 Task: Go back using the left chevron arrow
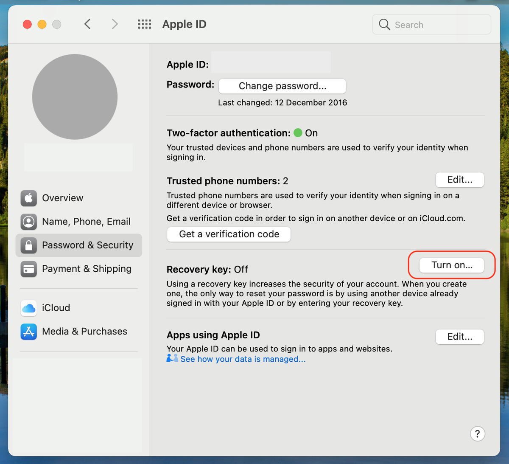point(87,24)
